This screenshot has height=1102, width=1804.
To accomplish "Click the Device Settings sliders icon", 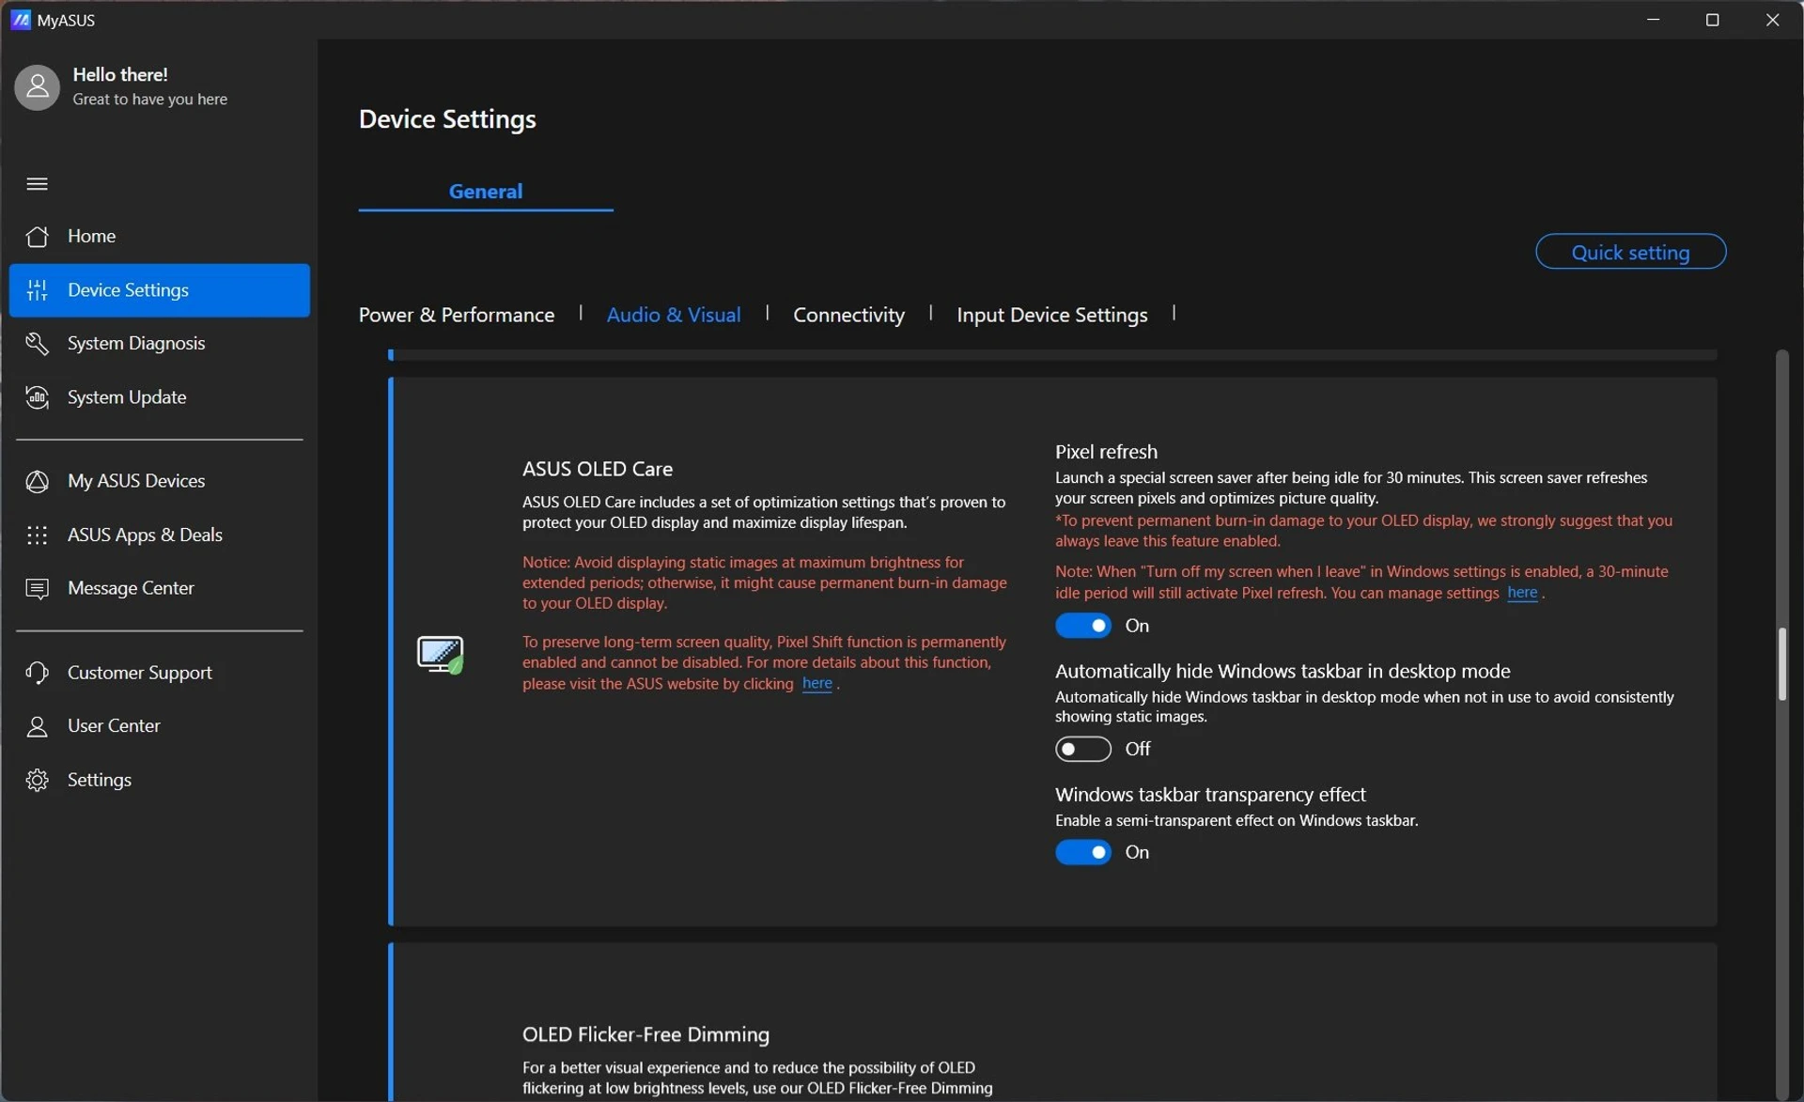I will pyautogui.click(x=37, y=290).
